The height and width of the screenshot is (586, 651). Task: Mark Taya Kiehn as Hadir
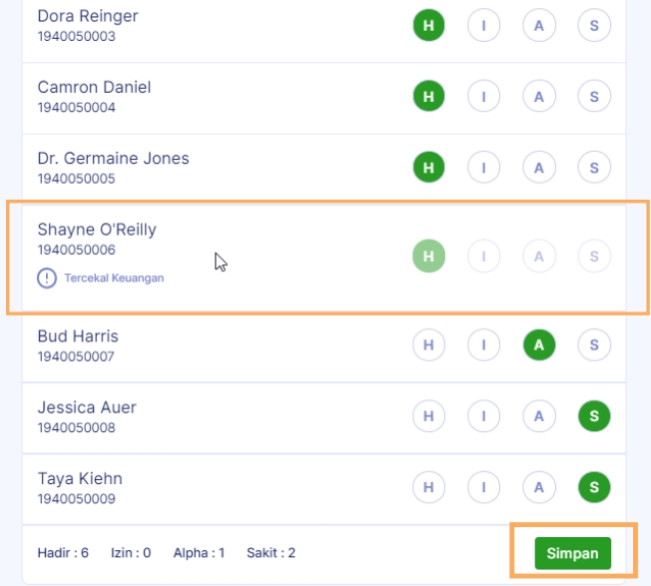[429, 487]
